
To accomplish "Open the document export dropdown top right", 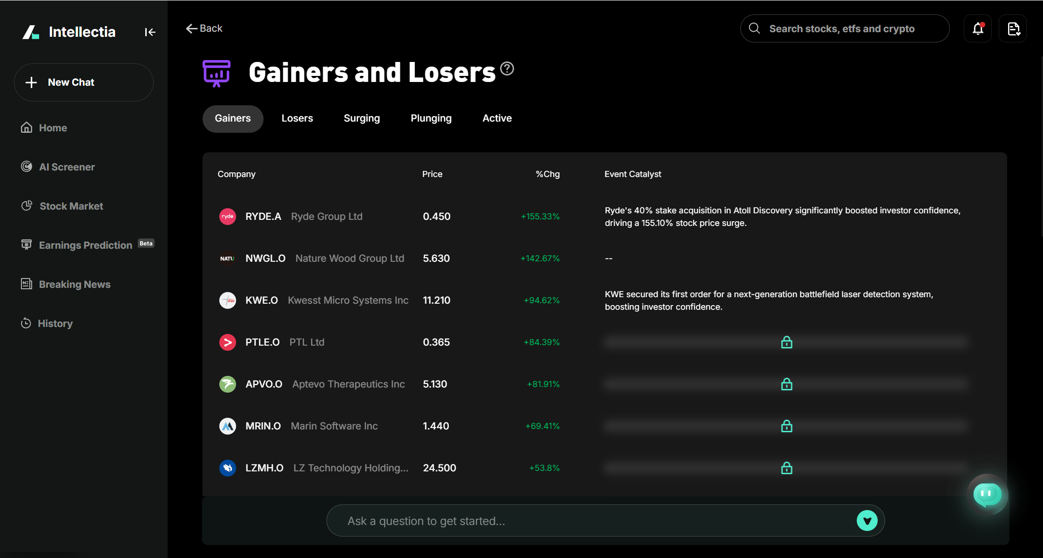I will coord(1013,28).
